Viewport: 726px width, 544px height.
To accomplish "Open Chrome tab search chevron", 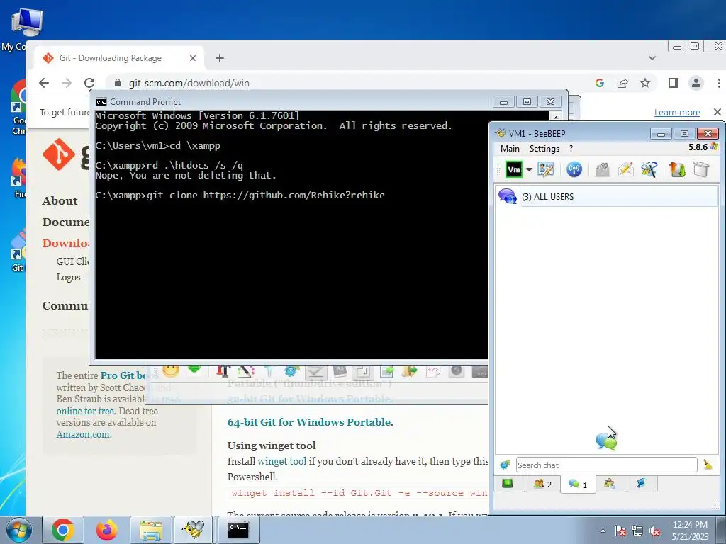I will 652,58.
